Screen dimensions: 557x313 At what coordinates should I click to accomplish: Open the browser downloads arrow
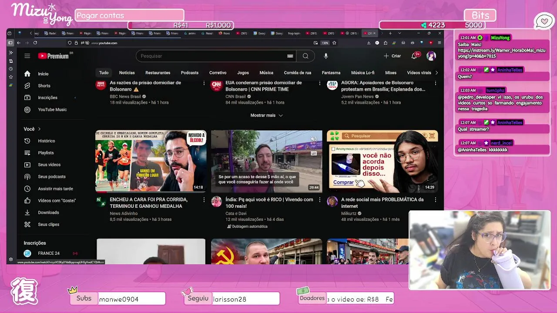click(x=369, y=43)
